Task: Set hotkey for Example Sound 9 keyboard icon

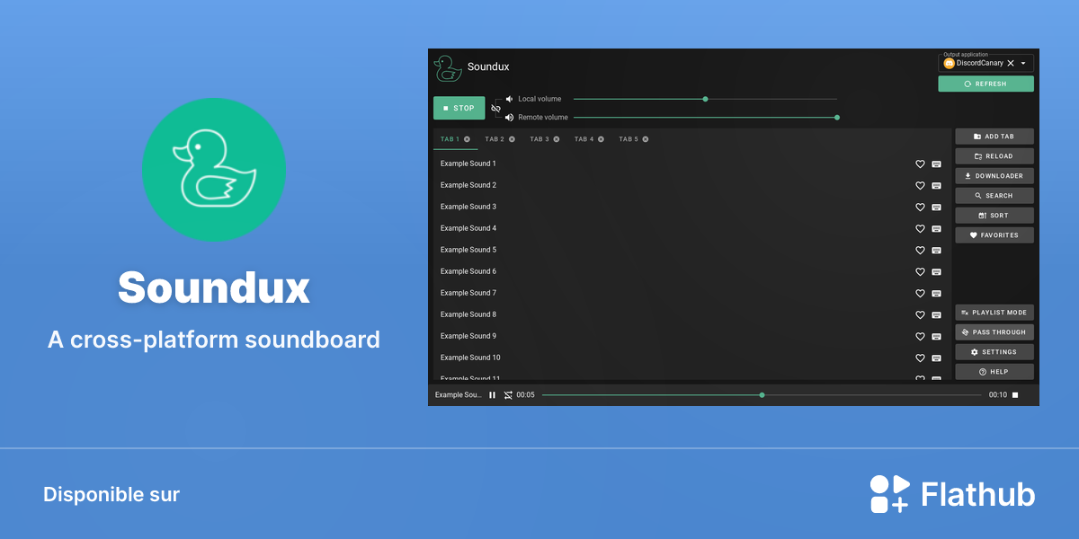Action: pos(936,337)
